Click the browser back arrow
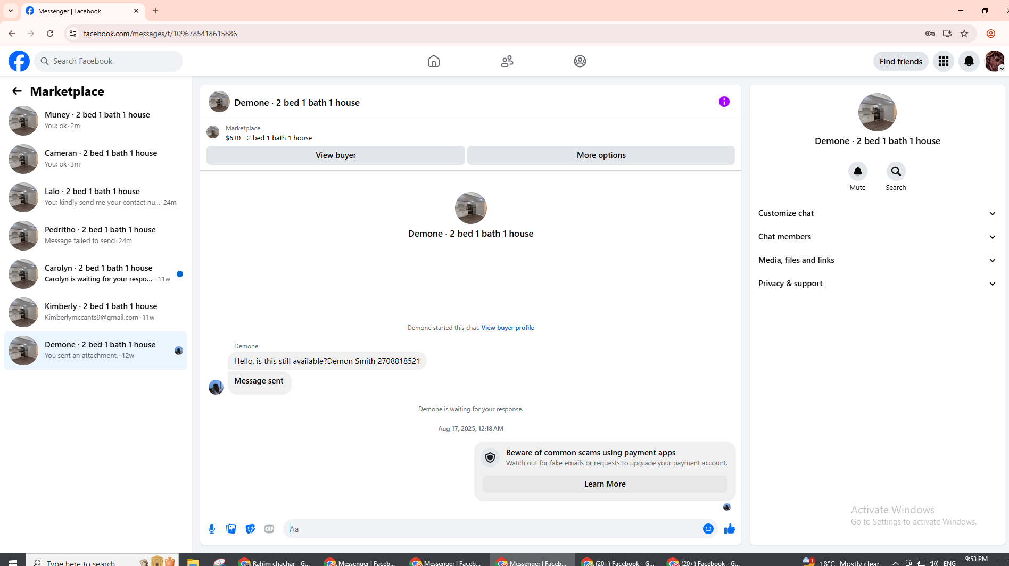Screen dimensions: 1009x566 [x=12, y=34]
